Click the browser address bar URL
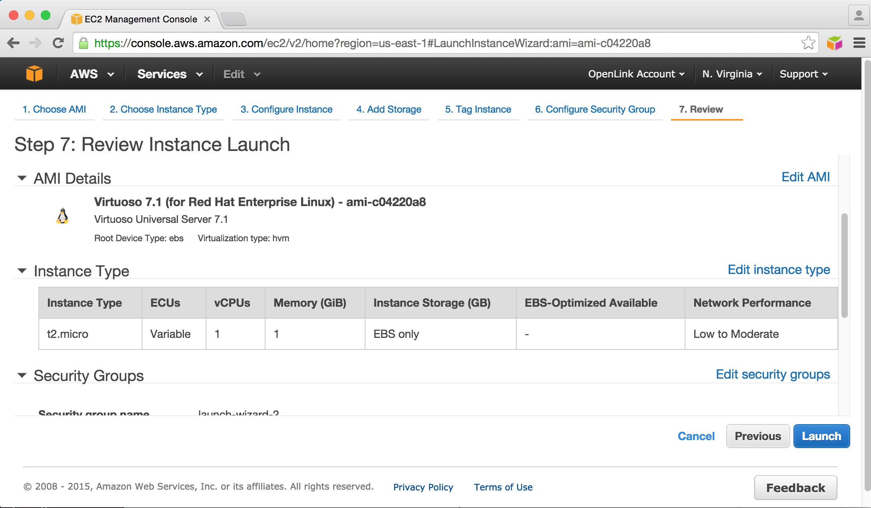Image resolution: width=871 pixels, height=508 pixels. 372,43
